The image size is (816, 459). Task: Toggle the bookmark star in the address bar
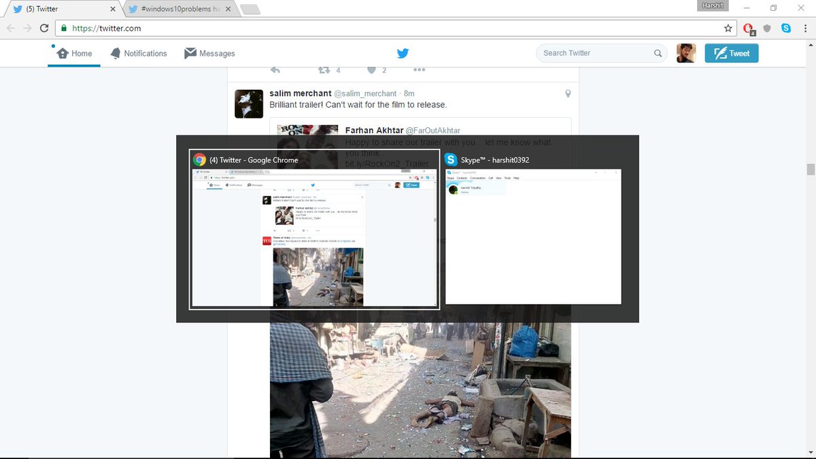[x=728, y=28]
